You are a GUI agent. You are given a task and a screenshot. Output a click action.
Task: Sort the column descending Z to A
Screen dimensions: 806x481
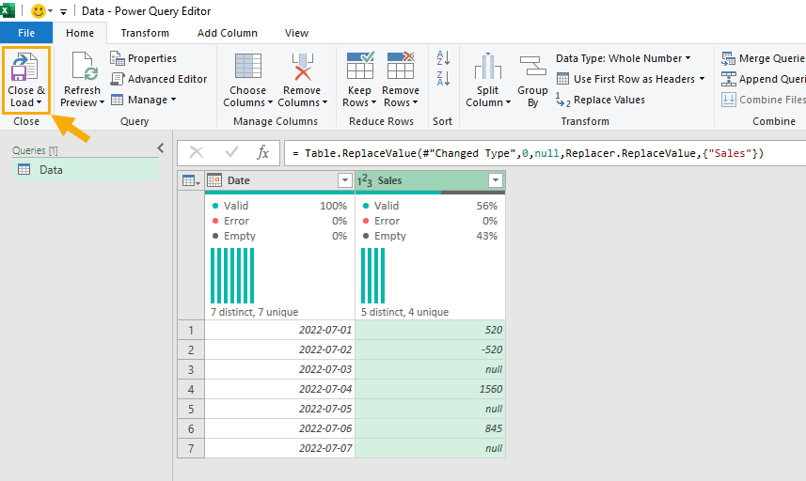443,79
